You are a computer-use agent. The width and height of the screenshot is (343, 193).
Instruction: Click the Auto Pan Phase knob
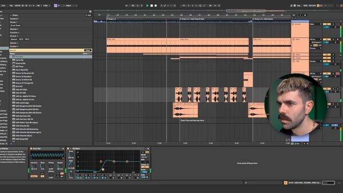(x=51, y=166)
